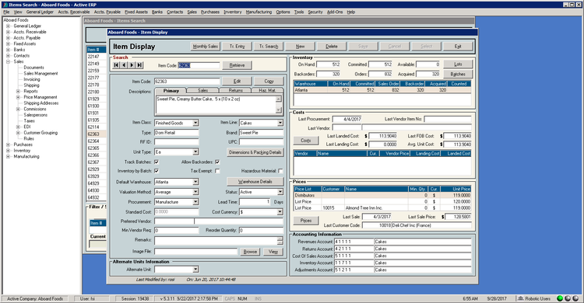The height and width of the screenshot is (303, 584).
Task: Open the Valuation Method dropdown
Action: [x=195, y=192]
